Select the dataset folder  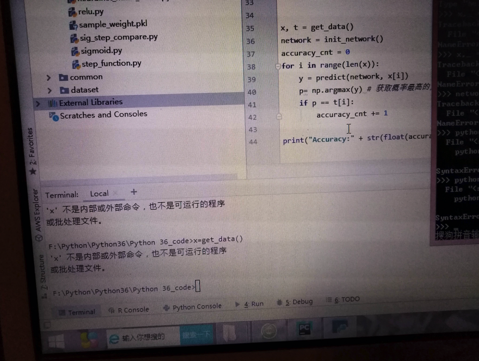(85, 90)
